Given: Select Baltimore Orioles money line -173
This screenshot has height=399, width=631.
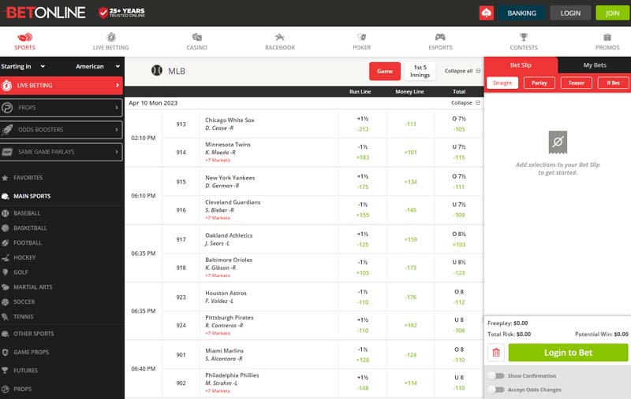Looking at the screenshot, I should [410, 268].
